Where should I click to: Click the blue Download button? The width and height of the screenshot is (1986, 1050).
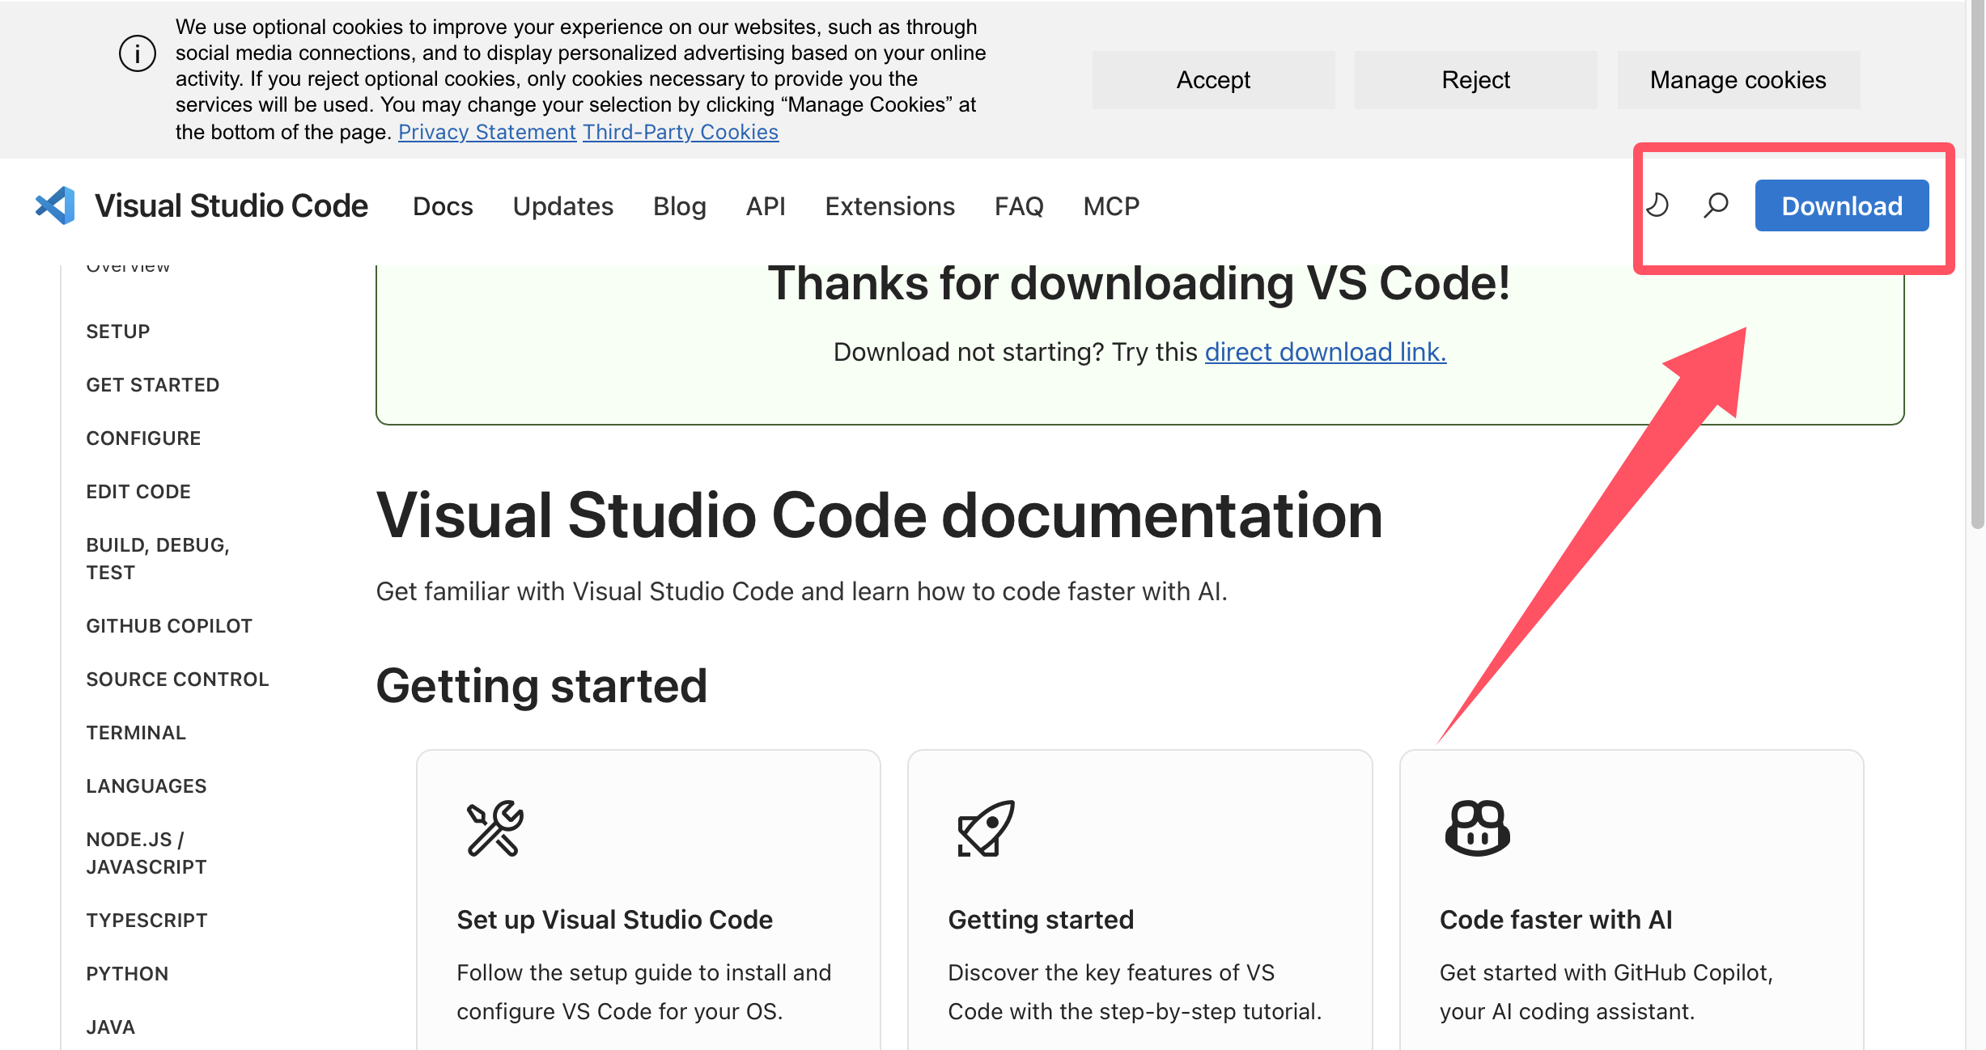click(x=1841, y=205)
